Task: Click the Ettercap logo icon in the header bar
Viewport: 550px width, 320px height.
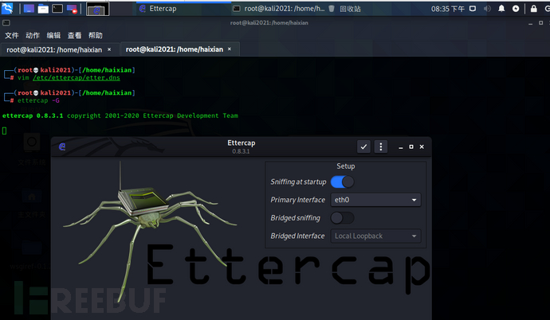Action: 62,146
